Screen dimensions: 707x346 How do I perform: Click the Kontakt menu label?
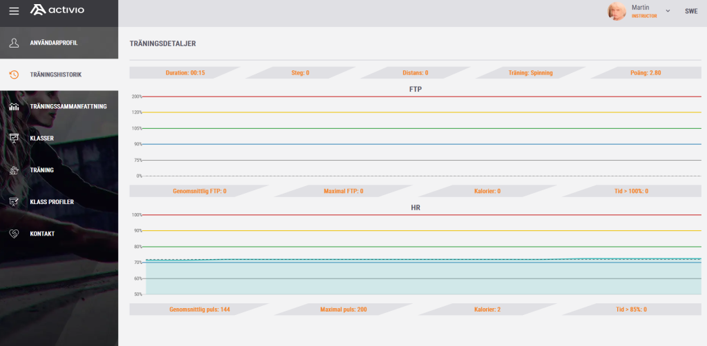tap(42, 234)
